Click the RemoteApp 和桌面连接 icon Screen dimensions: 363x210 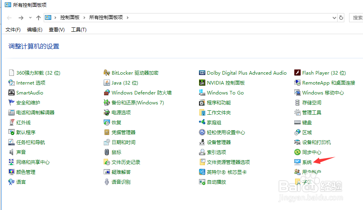[297, 83]
